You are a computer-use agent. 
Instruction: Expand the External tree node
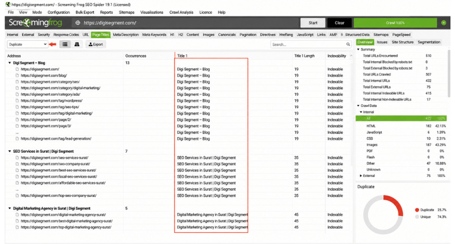pyautogui.click(x=361, y=176)
